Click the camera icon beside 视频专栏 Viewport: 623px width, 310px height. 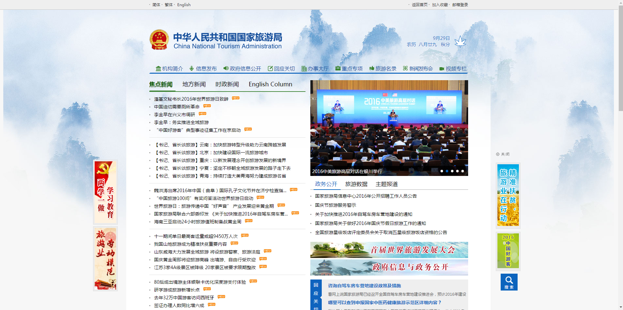tap(441, 69)
